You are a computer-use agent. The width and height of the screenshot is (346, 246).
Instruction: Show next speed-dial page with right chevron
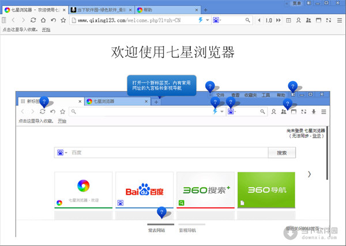(309, 174)
